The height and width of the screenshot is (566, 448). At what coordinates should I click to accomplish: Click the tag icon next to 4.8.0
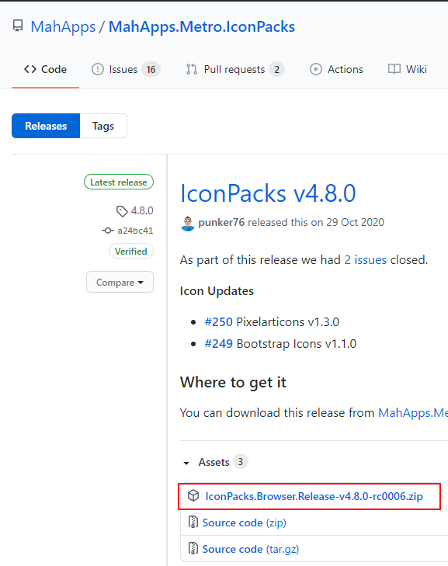[x=122, y=211]
